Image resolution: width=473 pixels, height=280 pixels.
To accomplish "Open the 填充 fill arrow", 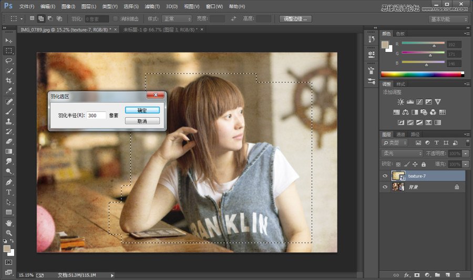I will 466,164.
